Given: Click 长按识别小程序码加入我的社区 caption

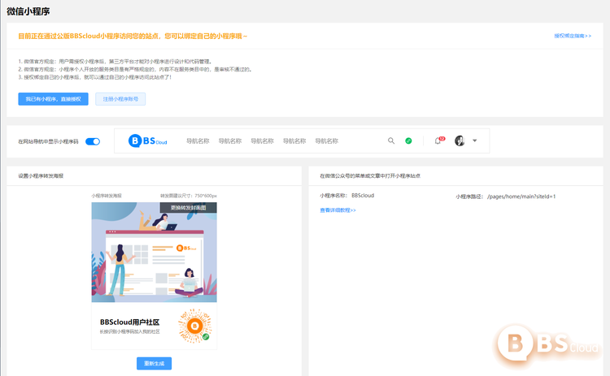Looking at the screenshot, I should [x=129, y=331].
